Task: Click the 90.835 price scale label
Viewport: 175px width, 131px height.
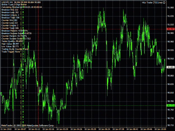Action: click(x=171, y=84)
